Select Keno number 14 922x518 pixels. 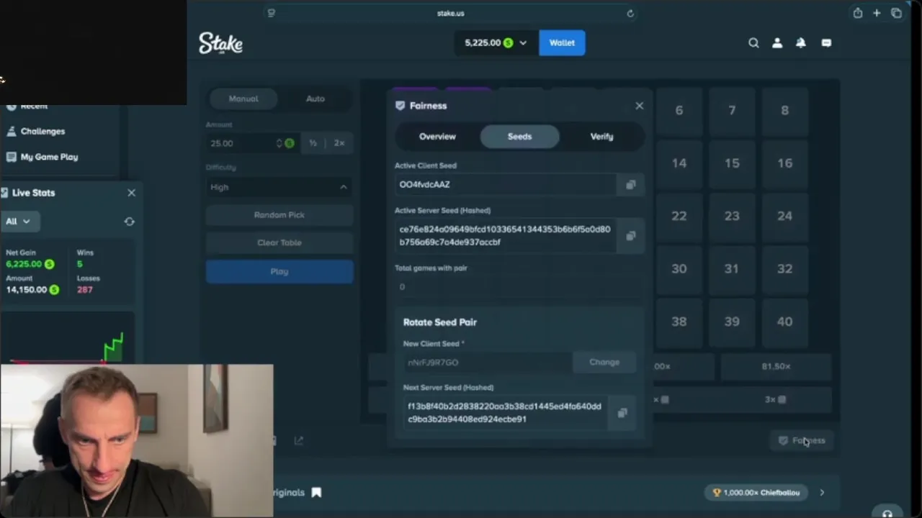(x=679, y=163)
